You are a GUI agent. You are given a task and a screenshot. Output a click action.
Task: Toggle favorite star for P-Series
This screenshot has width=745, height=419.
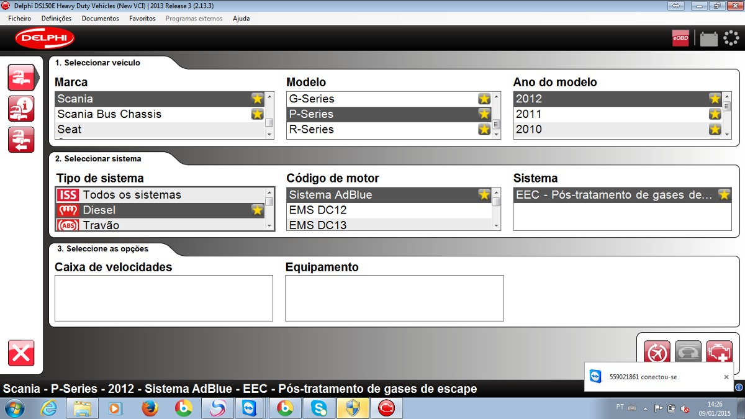pos(484,114)
